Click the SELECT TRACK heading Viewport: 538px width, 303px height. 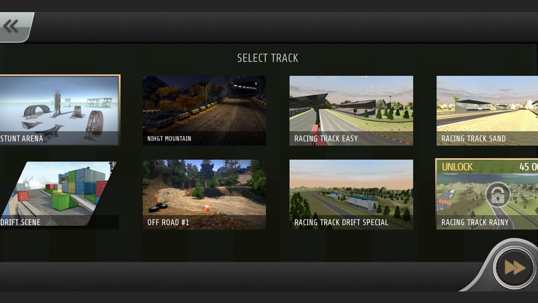coord(267,58)
